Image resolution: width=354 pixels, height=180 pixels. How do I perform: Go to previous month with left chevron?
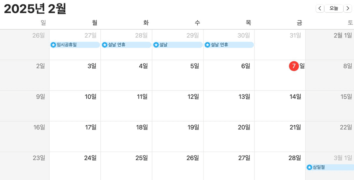(x=320, y=9)
